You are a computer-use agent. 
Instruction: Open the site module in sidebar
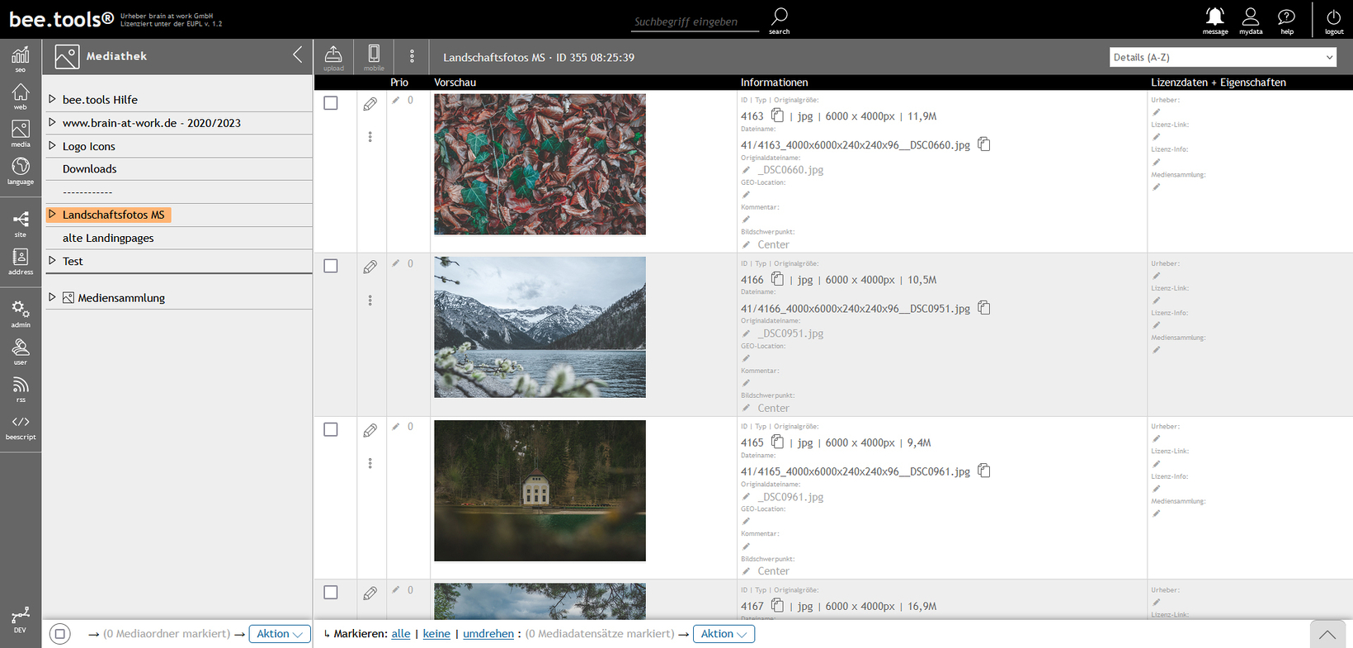click(21, 224)
